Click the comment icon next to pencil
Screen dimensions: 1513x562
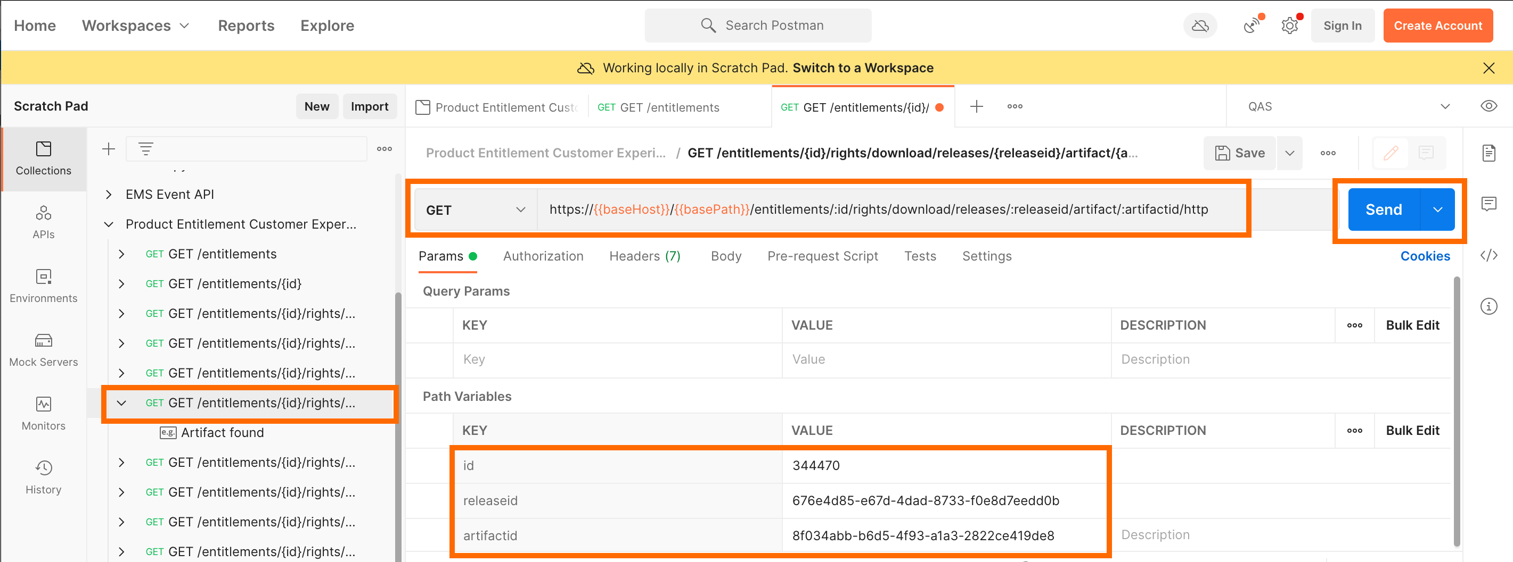point(1426,153)
